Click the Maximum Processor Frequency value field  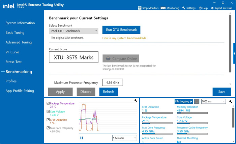click(x=113, y=82)
